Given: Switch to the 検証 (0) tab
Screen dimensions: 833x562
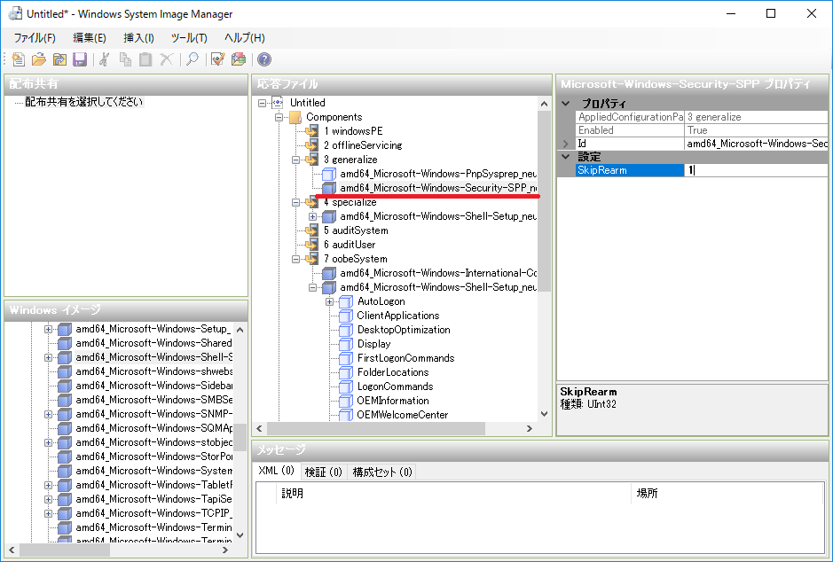Looking at the screenshot, I should point(323,472).
